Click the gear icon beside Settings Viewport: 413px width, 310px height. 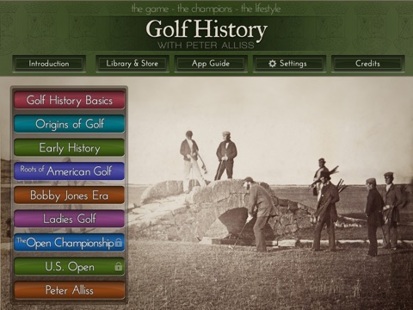[272, 64]
